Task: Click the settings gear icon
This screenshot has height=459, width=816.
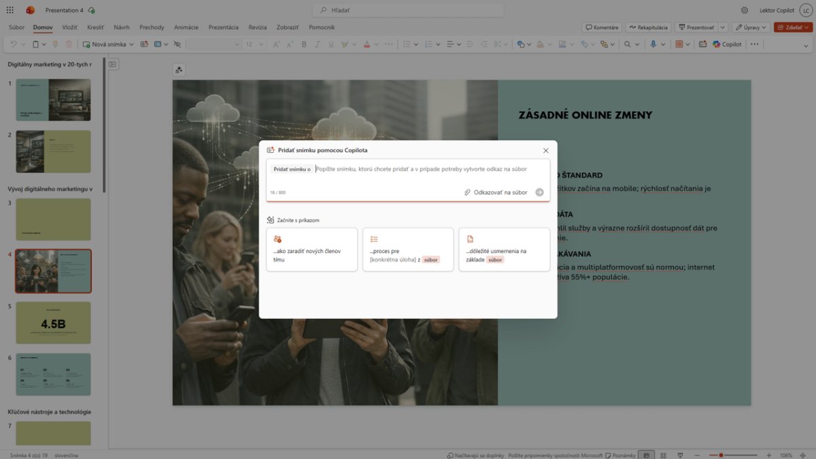Action: pos(745,10)
